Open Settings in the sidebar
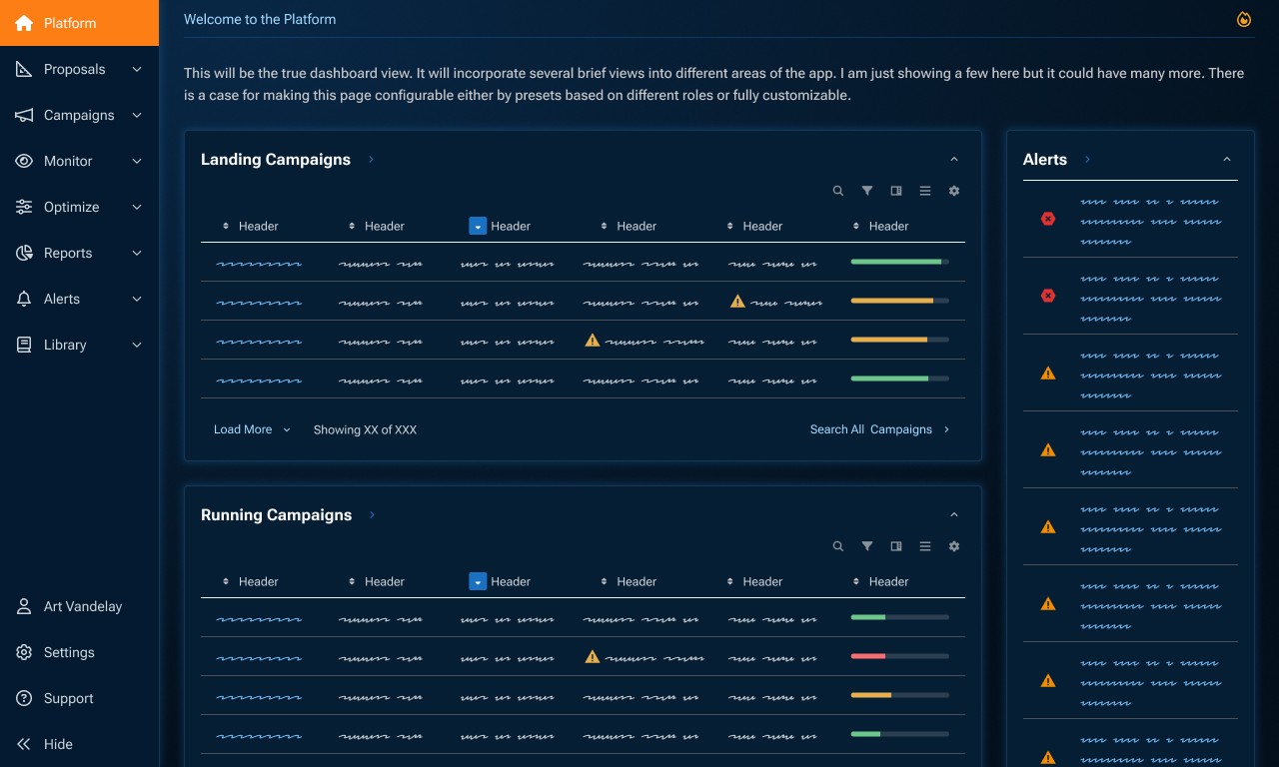Image resolution: width=1279 pixels, height=767 pixels. (x=79, y=652)
